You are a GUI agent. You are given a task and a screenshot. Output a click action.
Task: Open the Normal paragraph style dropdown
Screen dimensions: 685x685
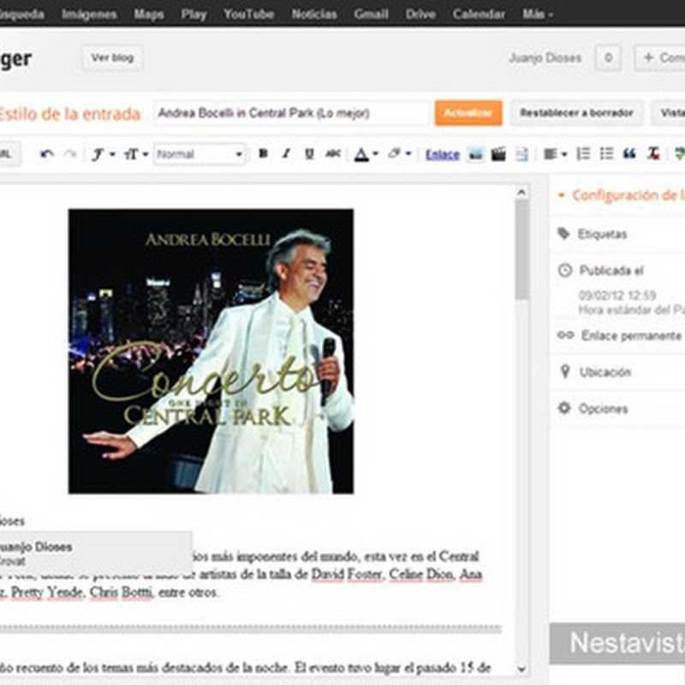coord(200,154)
